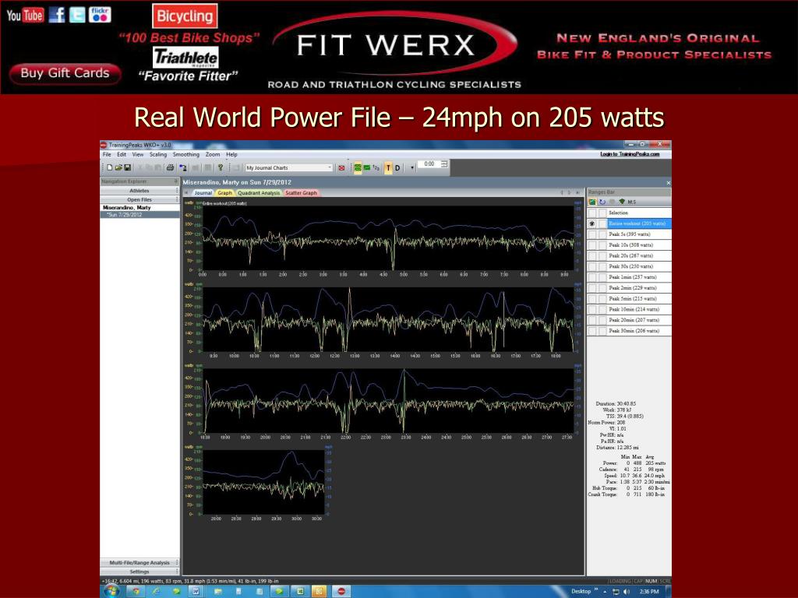Toggle the highlighted green stacked chart icon
The image size is (798, 598).
click(358, 167)
